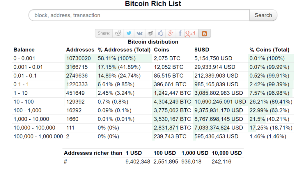Focus the block, address, transaction search field

[139, 15]
